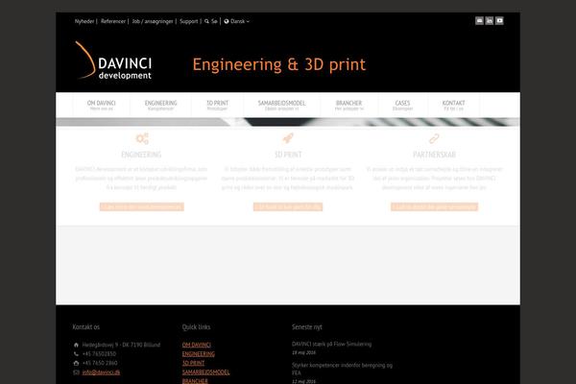Click the fax icon in footer
The image size is (576, 384).
(76, 363)
